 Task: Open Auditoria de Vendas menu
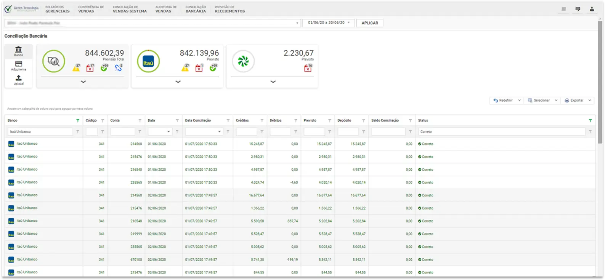coord(166,9)
